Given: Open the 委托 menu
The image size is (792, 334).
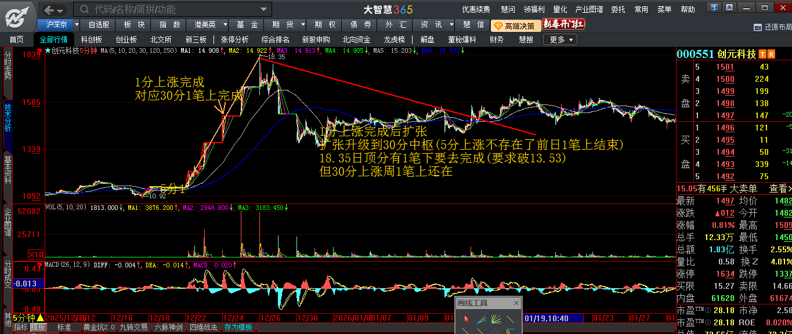Looking at the screenshot, I should click(x=618, y=9).
